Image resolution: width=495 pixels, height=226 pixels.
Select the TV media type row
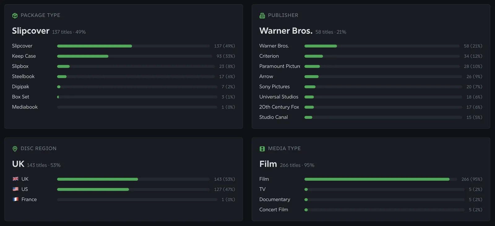coord(371,189)
